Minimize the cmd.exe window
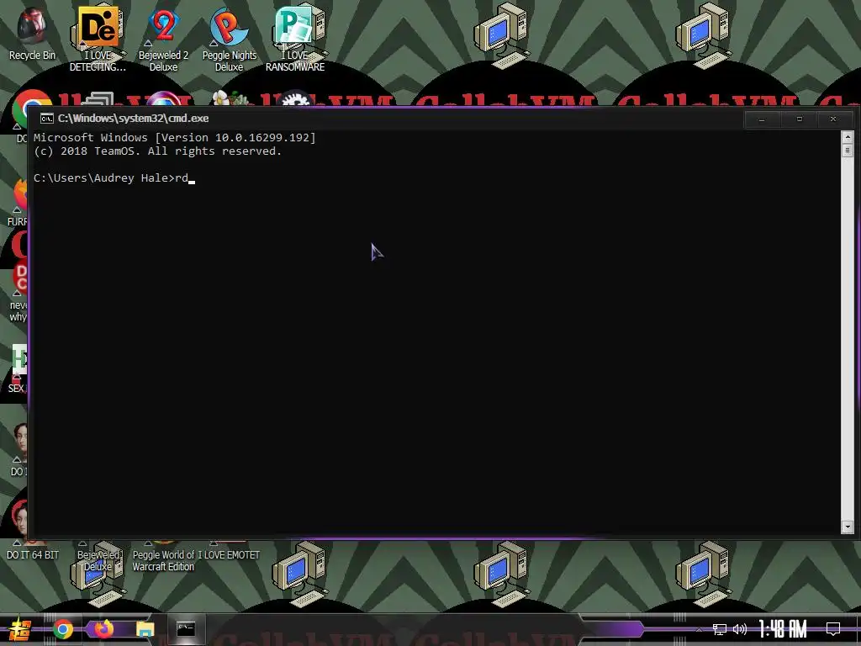Viewport: 861px width, 646px height. pyautogui.click(x=762, y=119)
